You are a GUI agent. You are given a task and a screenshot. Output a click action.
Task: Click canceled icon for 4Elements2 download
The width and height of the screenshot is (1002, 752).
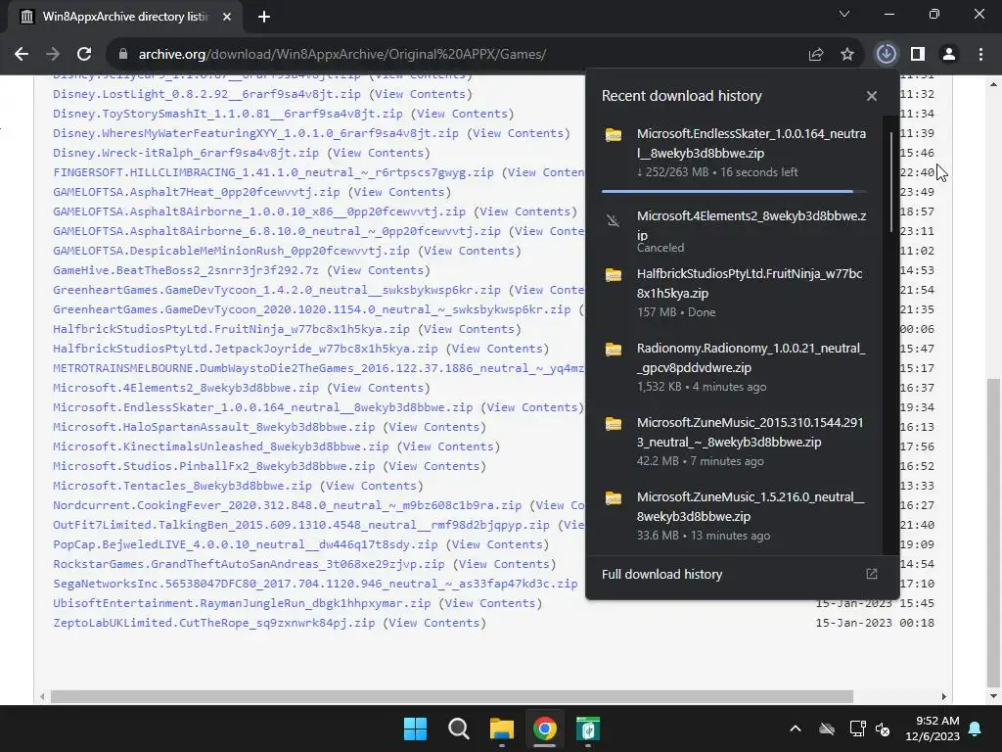[x=614, y=221]
